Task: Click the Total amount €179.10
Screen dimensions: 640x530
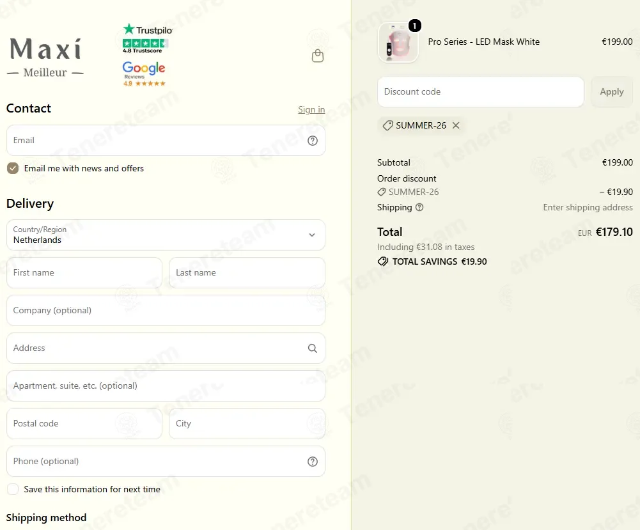Action: tap(614, 232)
